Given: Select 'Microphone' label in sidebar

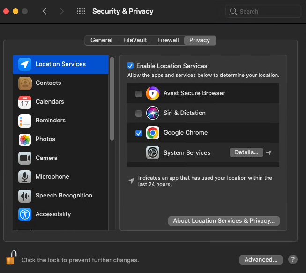Looking at the screenshot, I should tap(52, 177).
